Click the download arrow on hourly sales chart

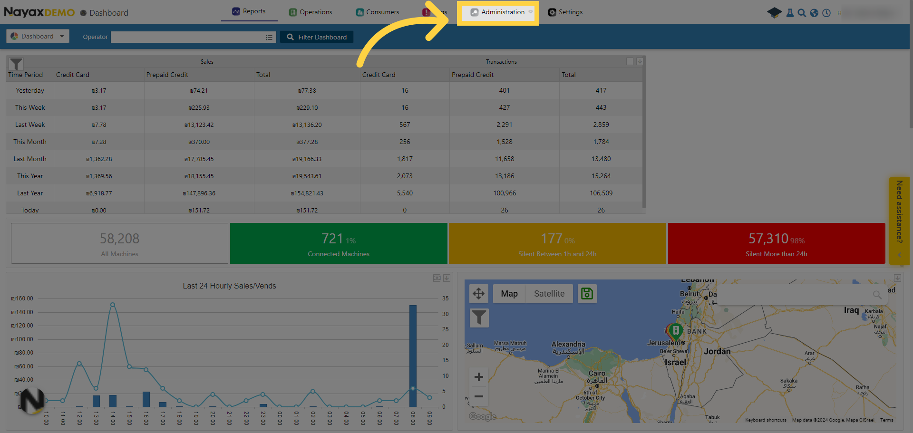coord(447,278)
